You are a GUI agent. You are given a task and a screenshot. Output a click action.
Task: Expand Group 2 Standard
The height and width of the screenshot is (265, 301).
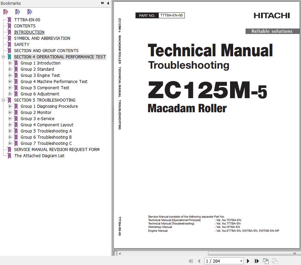click(x=10, y=69)
